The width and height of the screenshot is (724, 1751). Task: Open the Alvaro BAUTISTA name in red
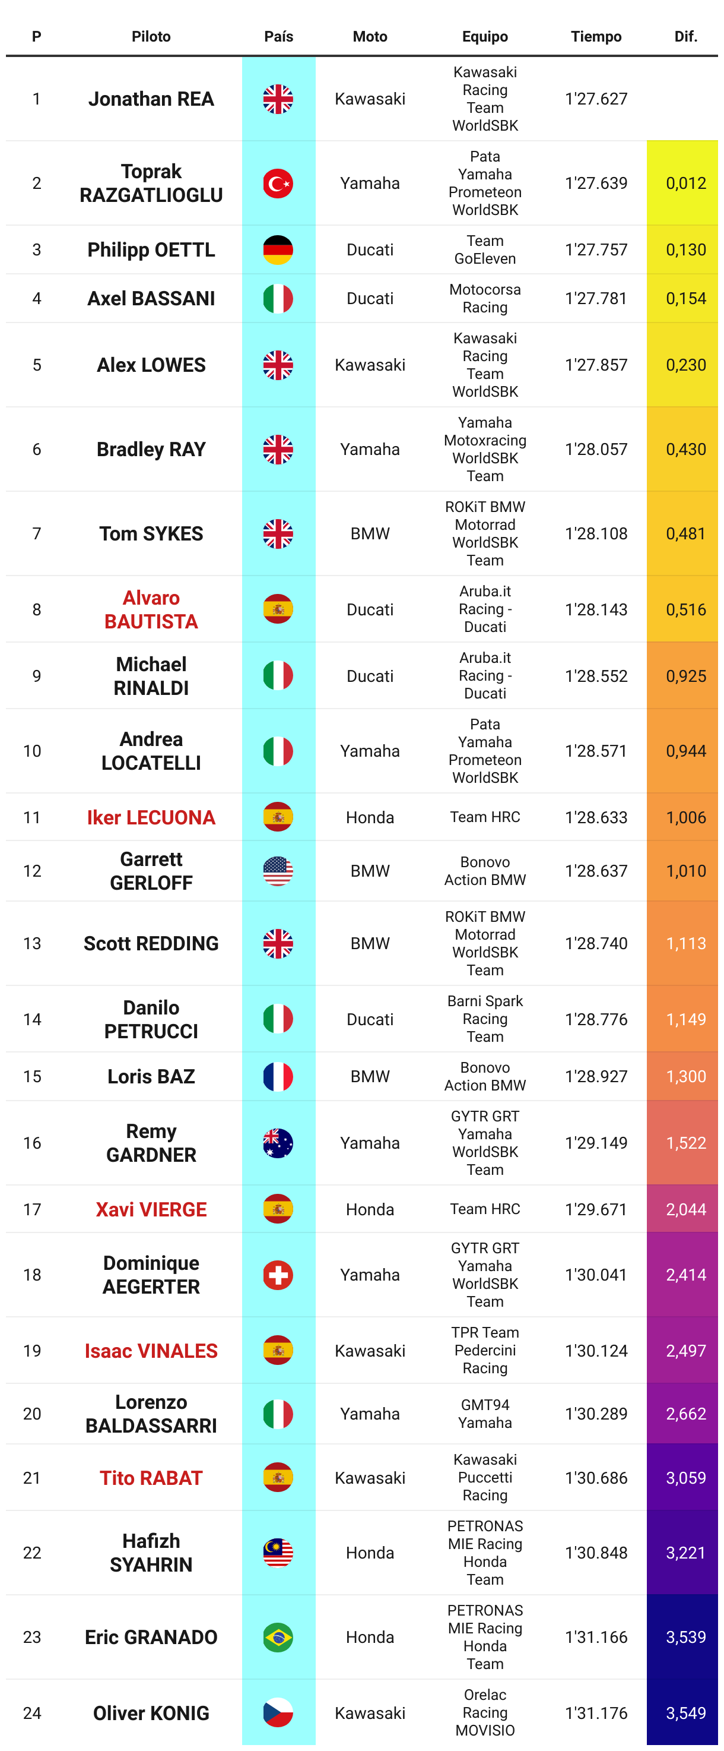151,609
